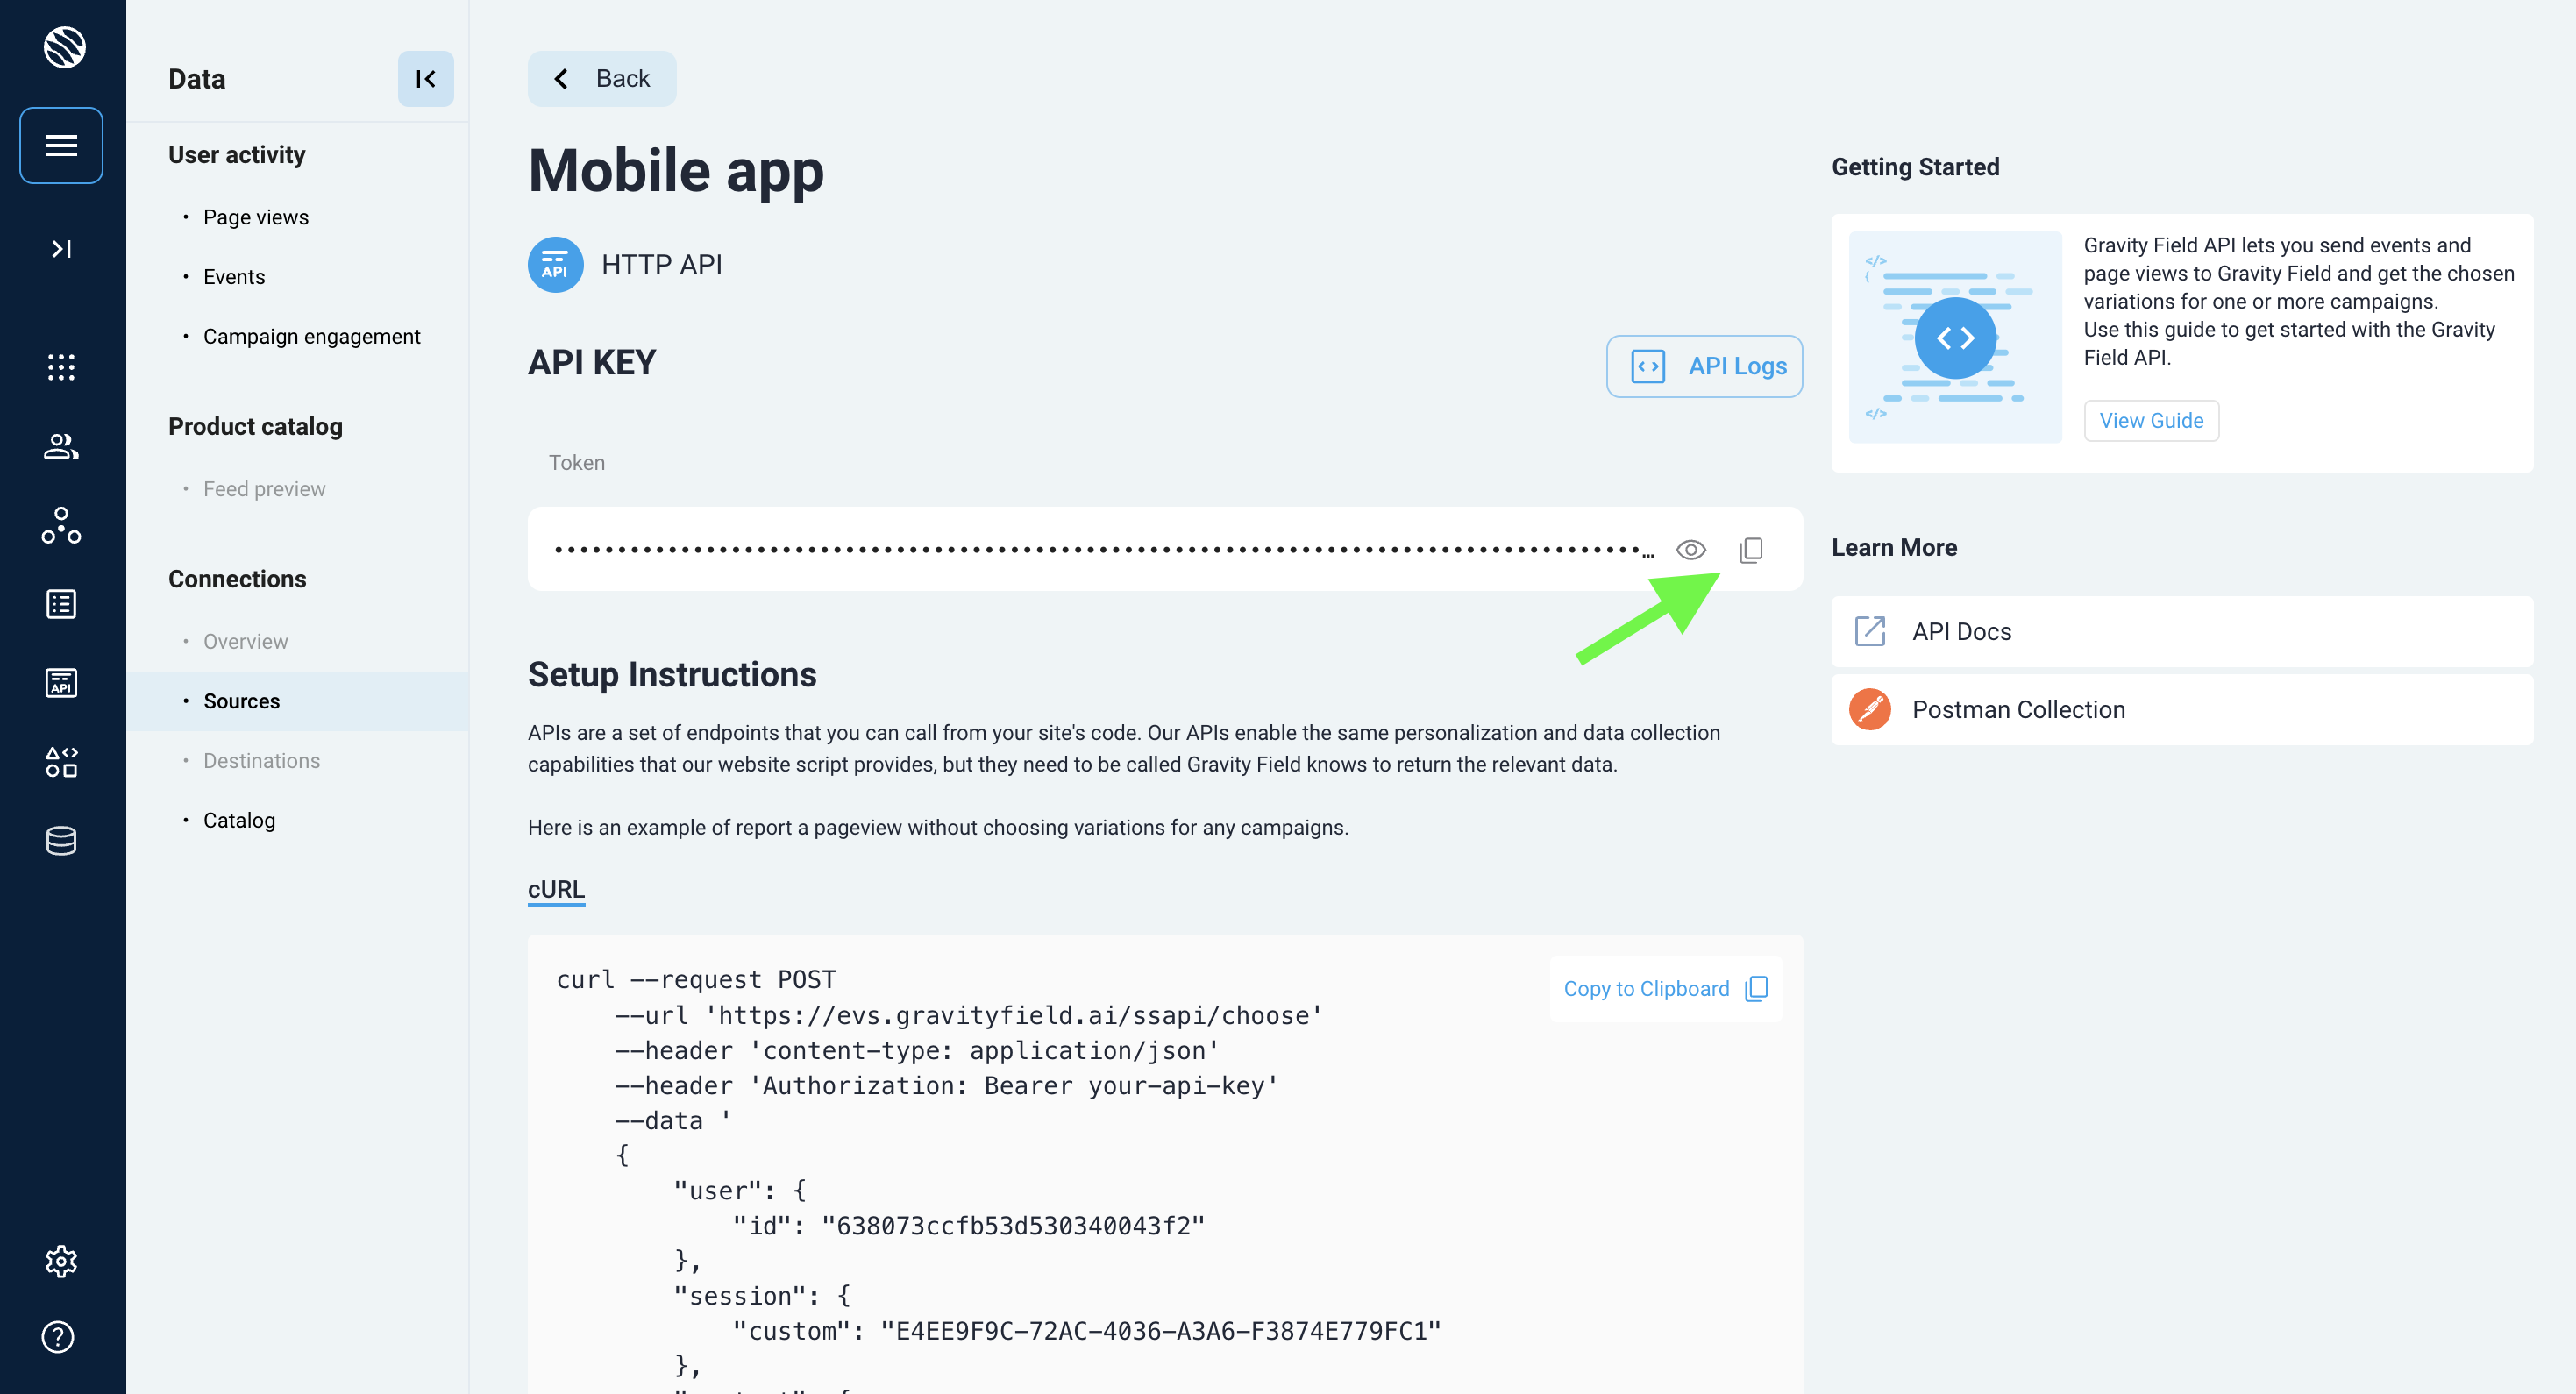Go back with the Back button

click(602, 79)
